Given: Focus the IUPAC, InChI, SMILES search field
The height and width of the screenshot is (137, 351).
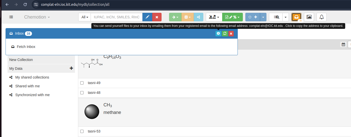Looking at the screenshot, I should 116,17.
